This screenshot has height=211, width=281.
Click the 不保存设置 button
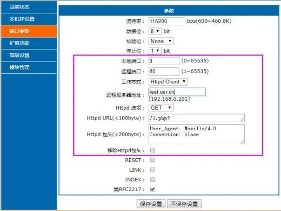pyautogui.click(x=184, y=204)
